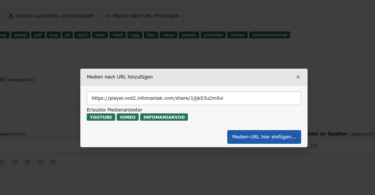Open the 'Anzahl an Spalten' dropdown
The image size is (375, 195).
tap(337, 146)
